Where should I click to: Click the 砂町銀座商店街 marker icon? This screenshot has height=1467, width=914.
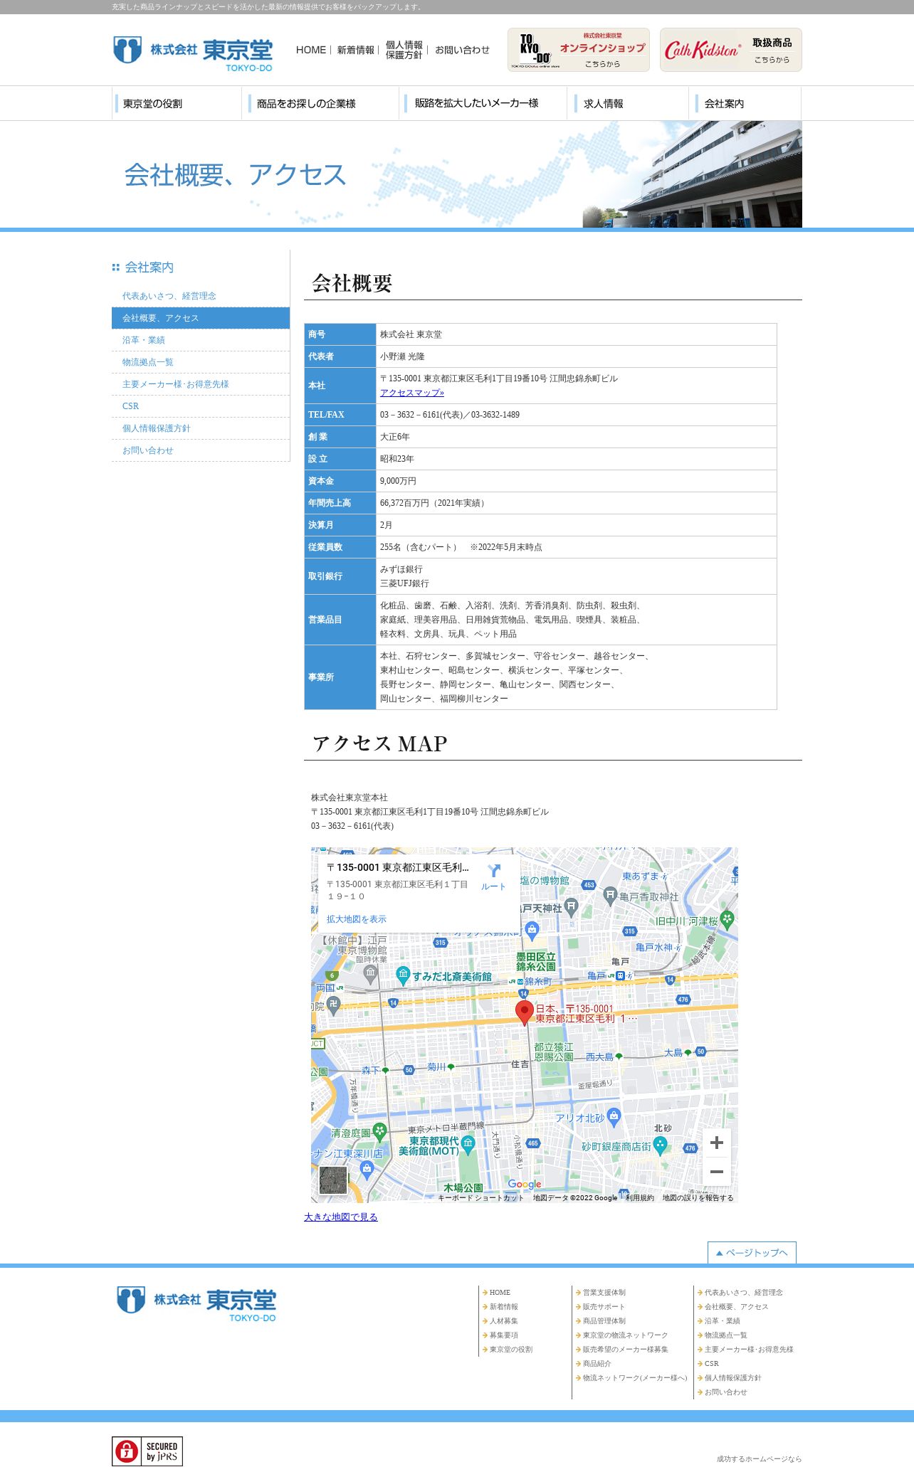tap(660, 1145)
